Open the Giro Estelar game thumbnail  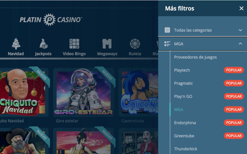coord(84,92)
